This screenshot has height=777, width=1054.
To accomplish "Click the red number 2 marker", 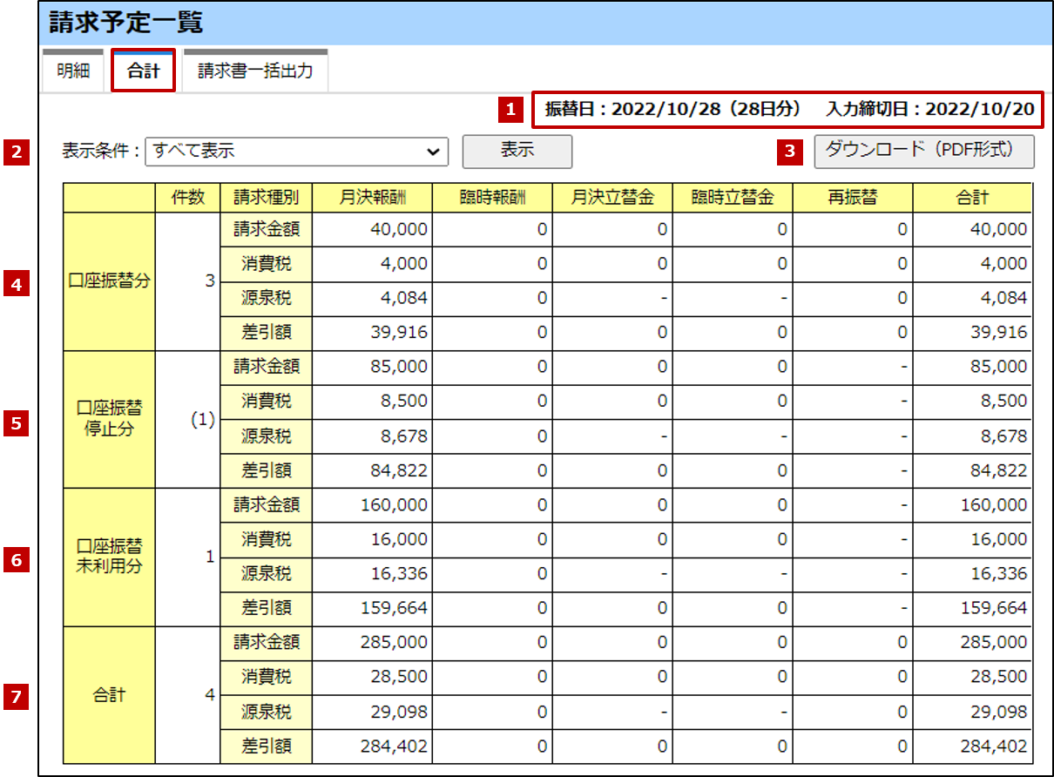I will (x=17, y=152).
